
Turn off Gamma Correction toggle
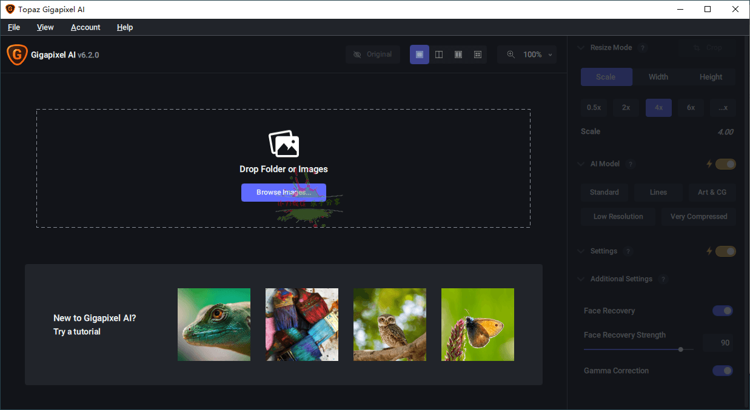[723, 371]
